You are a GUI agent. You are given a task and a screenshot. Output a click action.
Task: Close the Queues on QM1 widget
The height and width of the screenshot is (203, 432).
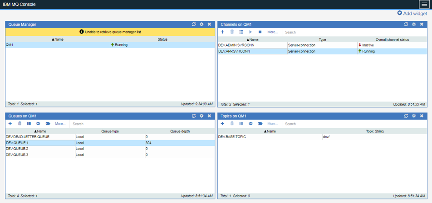pyautogui.click(x=209, y=116)
